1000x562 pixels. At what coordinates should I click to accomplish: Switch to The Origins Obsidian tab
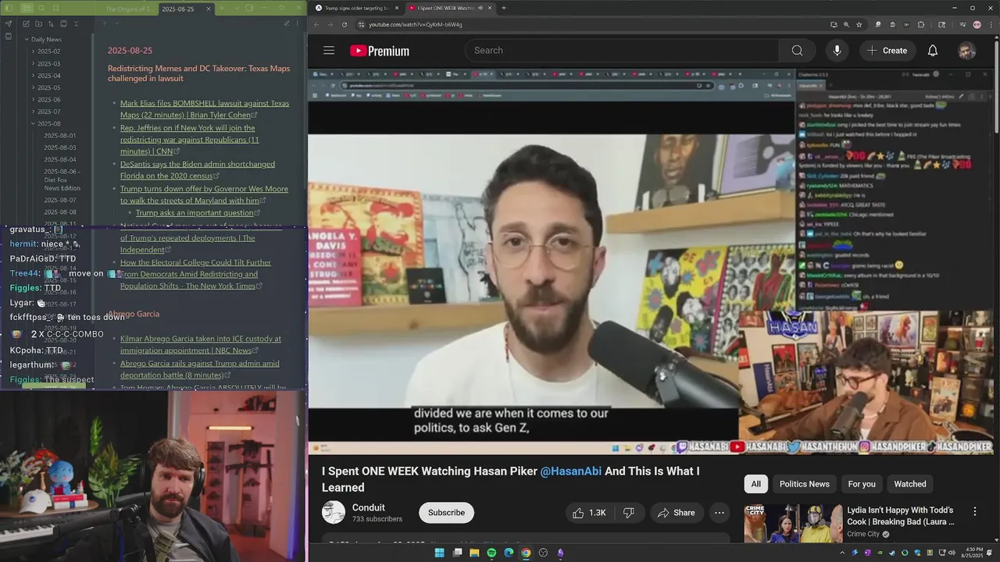[x=129, y=9]
